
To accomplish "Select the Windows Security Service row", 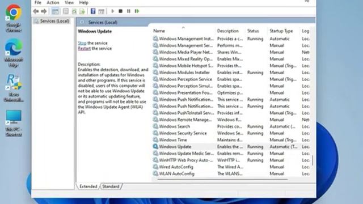I will [x=231, y=133].
